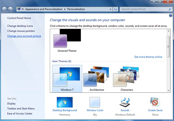
Task: Click the Harmony background name
Action: click(x=65, y=115)
